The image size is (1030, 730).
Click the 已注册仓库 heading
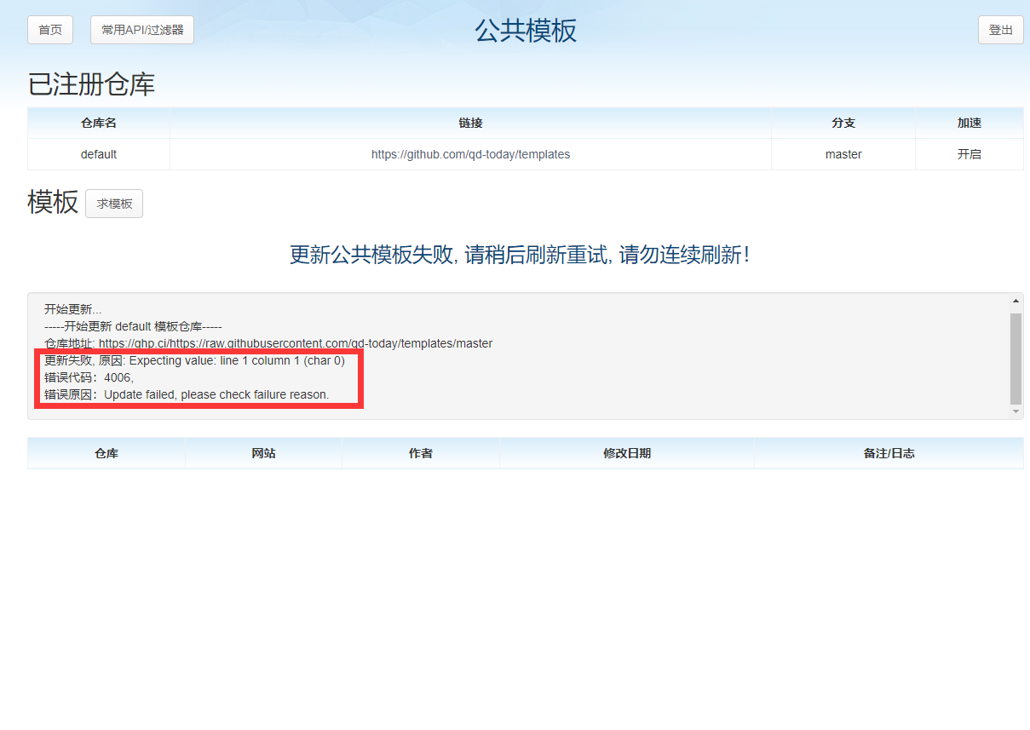91,84
